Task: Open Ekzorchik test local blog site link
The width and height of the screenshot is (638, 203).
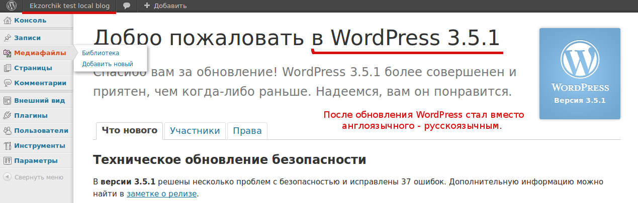Action: (x=69, y=6)
